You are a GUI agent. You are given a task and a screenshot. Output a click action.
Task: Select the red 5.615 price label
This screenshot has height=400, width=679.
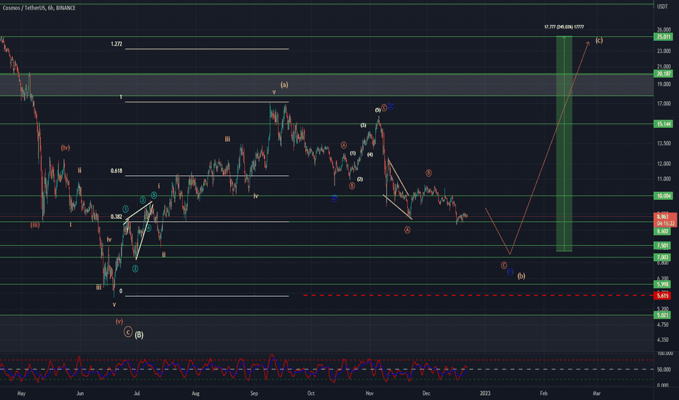click(663, 296)
